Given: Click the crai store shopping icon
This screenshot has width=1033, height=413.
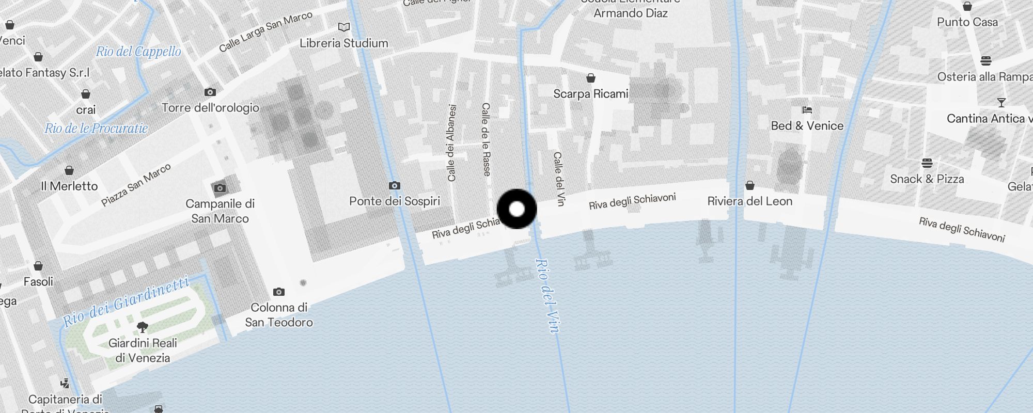Looking at the screenshot, I should coord(86,94).
